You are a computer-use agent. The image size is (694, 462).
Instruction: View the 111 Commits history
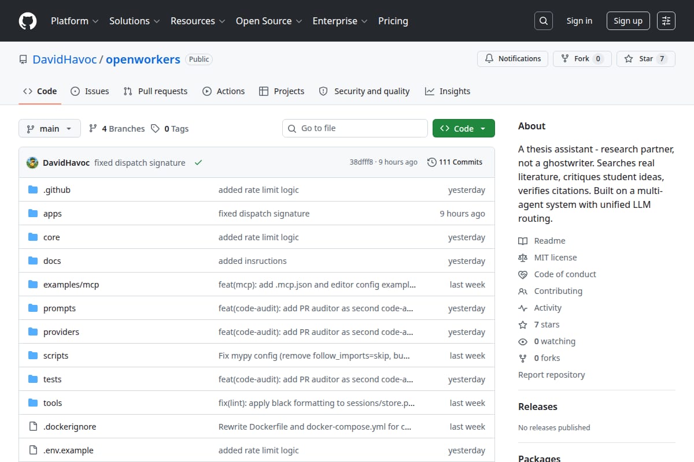455,162
